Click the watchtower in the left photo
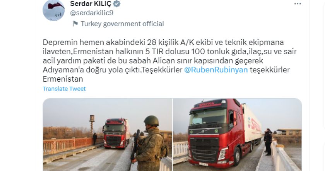Screen dimensions: 325x171 tap(92, 124)
